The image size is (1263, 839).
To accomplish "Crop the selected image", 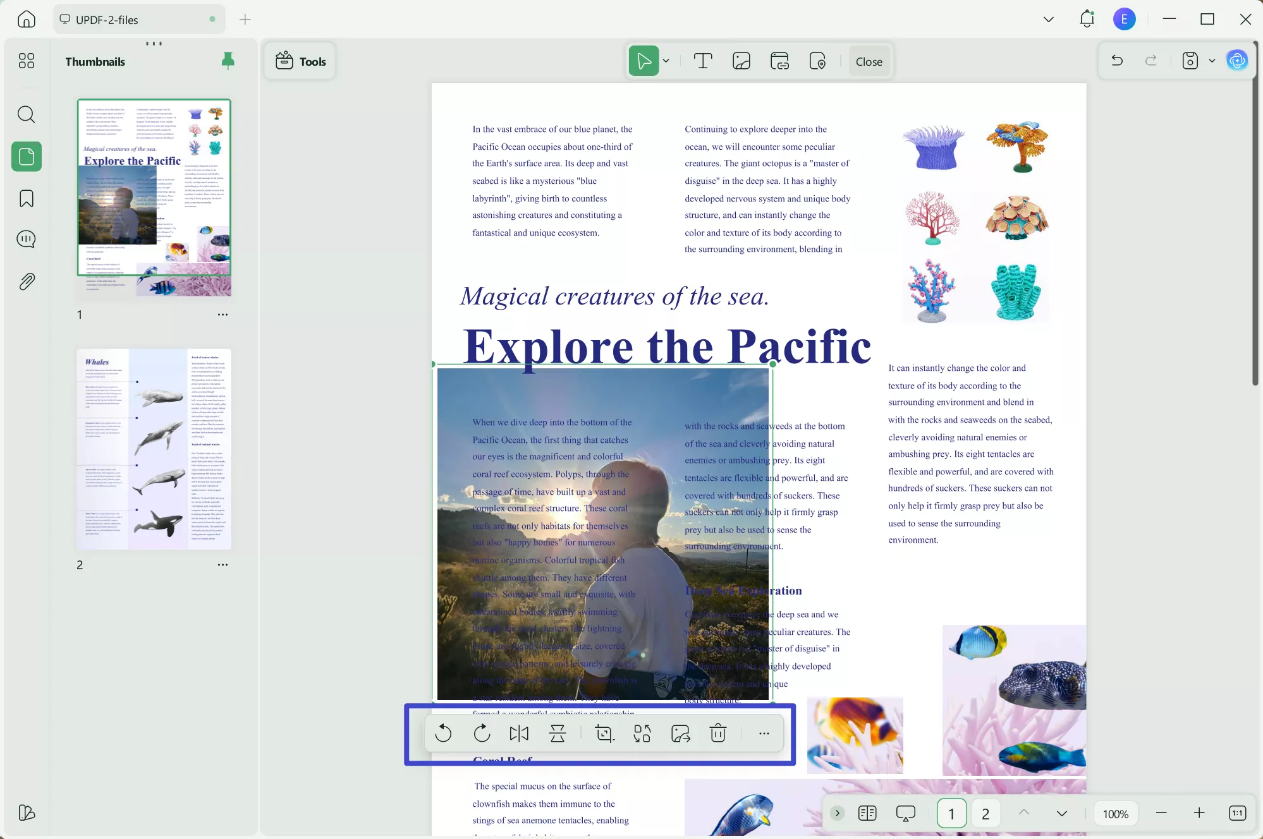I will (604, 733).
